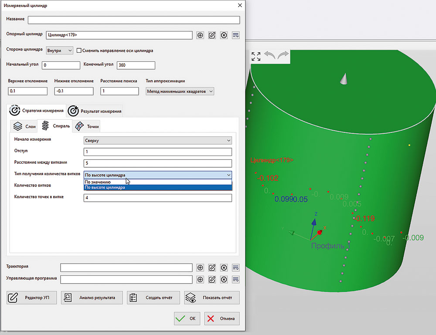Click edit icon in Управляющая программа row
The width and height of the screenshot is (436, 335).
(x=212, y=279)
